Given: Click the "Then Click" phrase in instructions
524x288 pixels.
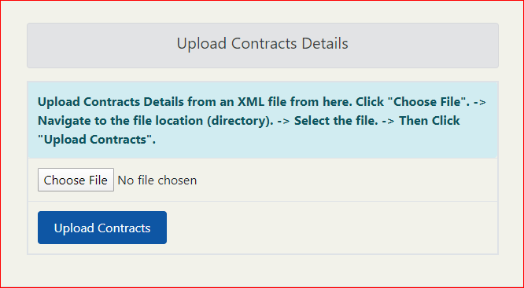Looking at the screenshot, I should point(430,121).
